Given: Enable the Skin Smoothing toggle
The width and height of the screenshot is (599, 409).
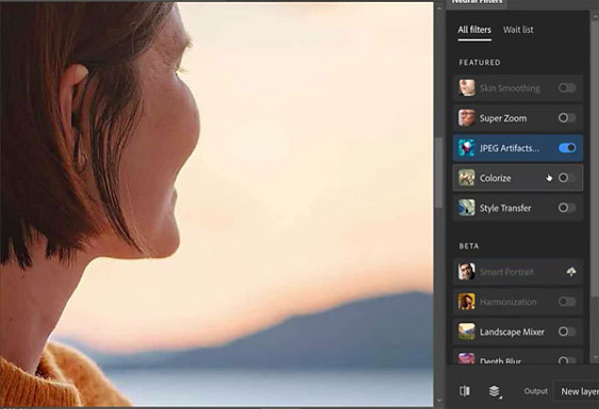Looking at the screenshot, I should [x=567, y=88].
